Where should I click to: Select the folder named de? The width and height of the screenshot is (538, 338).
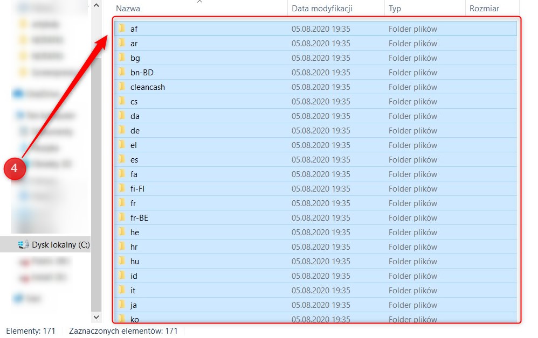pos(135,130)
